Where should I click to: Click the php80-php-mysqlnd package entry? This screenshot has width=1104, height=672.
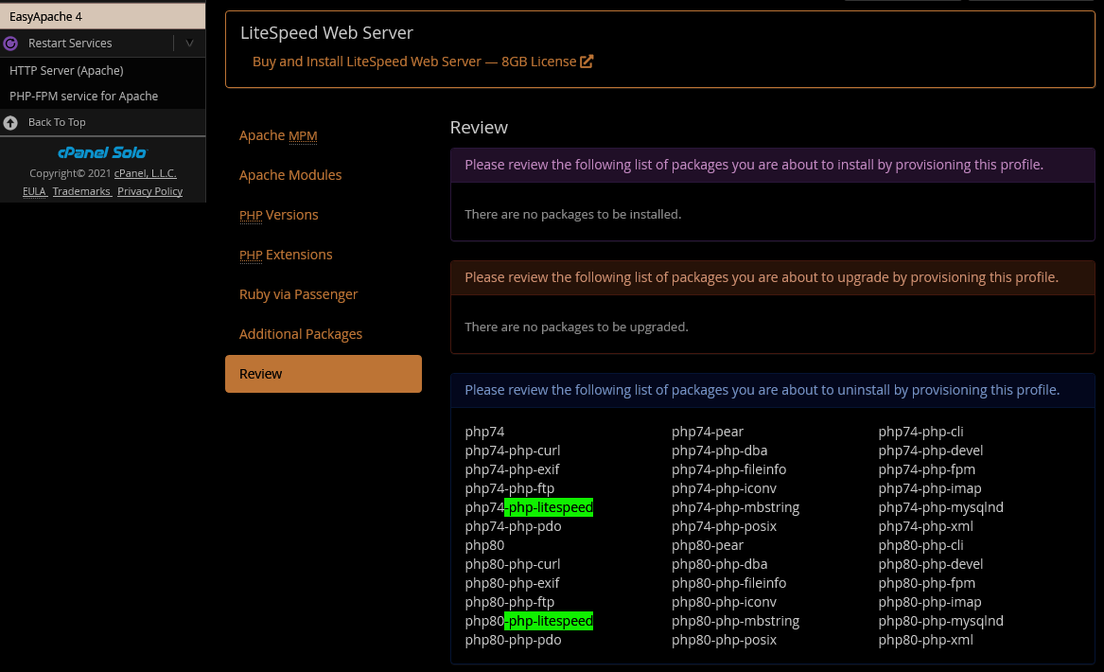click(x=940, y=621)
